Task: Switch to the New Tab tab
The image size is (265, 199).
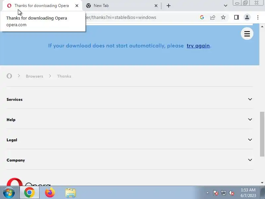Action: point(122,6)
